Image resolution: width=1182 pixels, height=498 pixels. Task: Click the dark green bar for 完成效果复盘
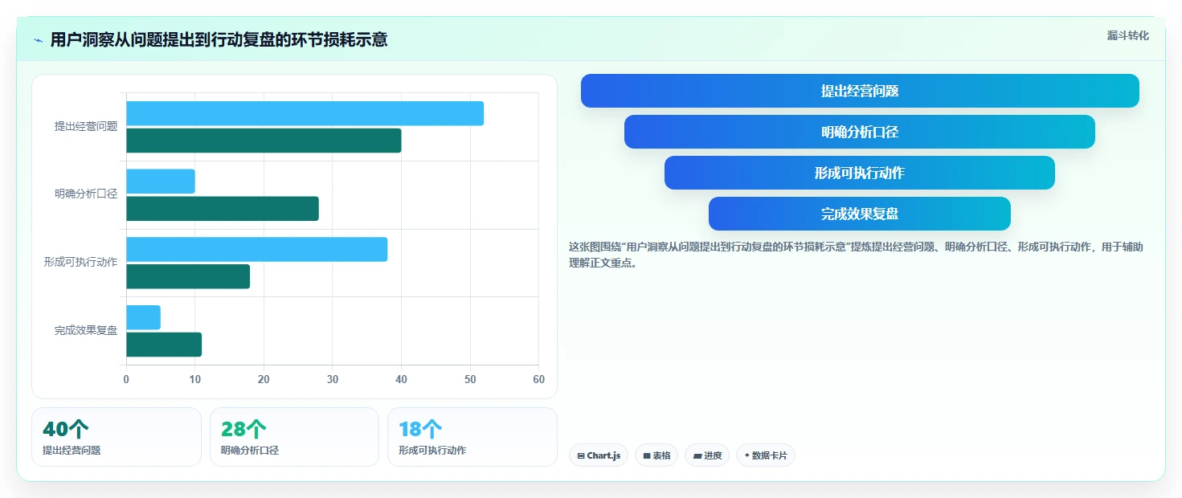coord(164,345)
